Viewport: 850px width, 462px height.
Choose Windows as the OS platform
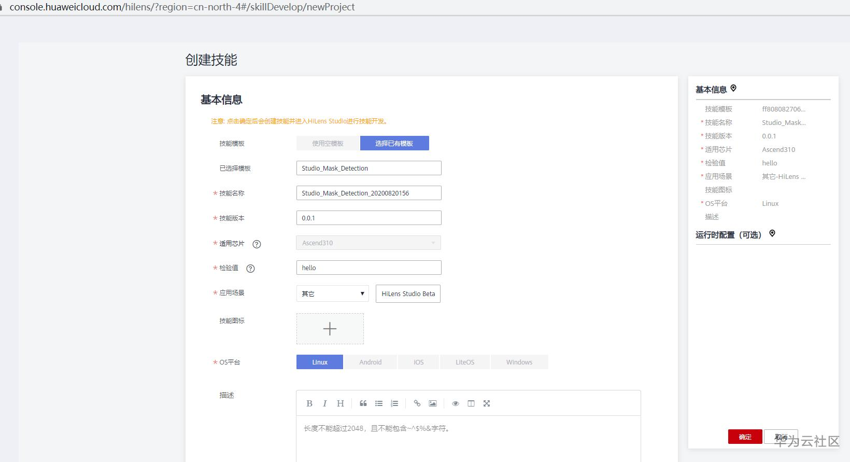click(x=519, y=362)
